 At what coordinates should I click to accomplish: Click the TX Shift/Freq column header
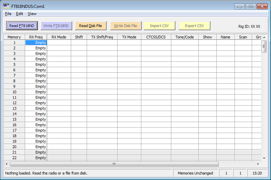pyautogui.click(x=102, y=37)
